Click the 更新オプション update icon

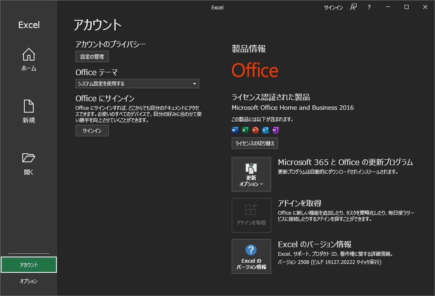(x=251, y=169)
